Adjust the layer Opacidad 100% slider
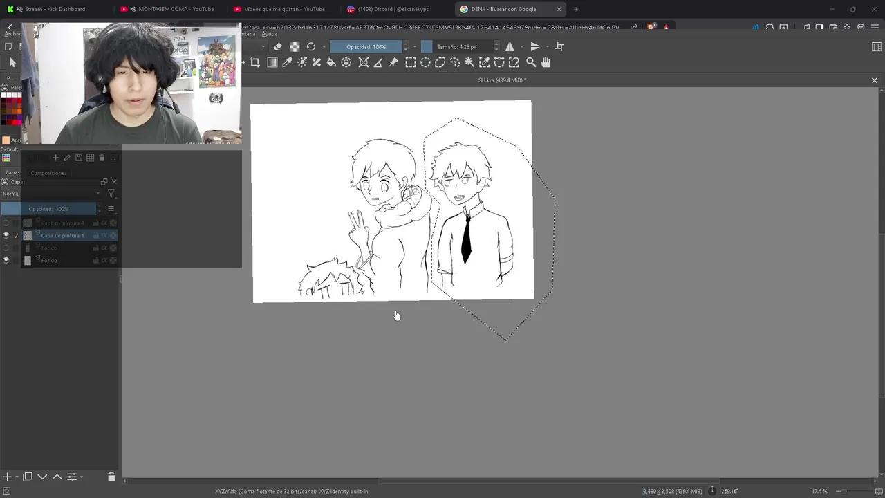885x498 pixels. 48,209
